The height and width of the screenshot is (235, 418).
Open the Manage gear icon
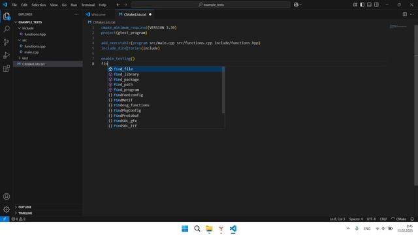coord(7,210)
